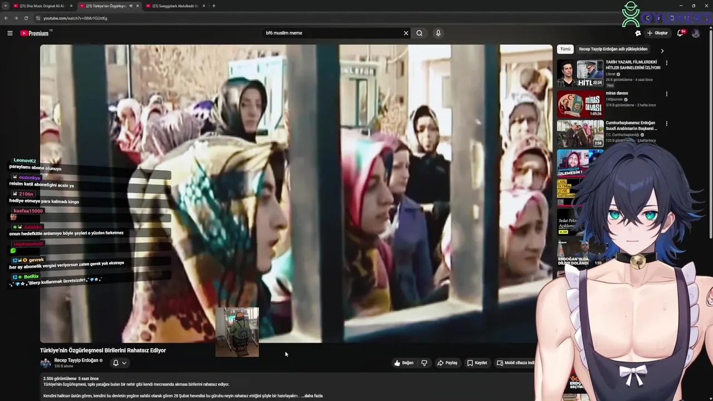
Task: Like the video with Beğen
Action: click(x=404, y=363)
